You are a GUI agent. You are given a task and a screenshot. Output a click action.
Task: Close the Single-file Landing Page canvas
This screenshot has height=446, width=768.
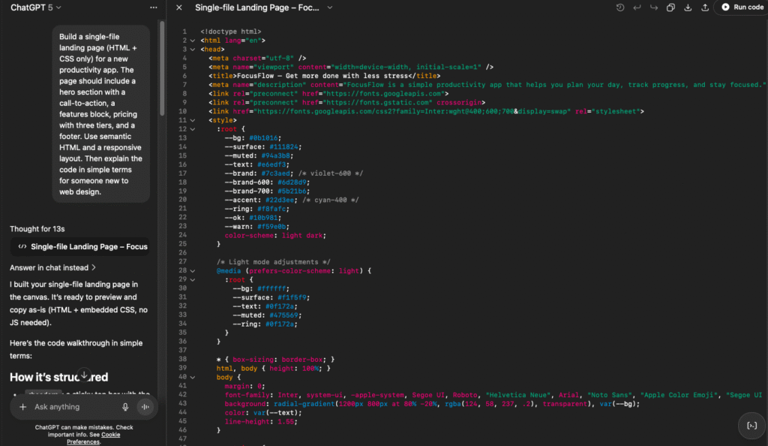(x=178, y=8)
